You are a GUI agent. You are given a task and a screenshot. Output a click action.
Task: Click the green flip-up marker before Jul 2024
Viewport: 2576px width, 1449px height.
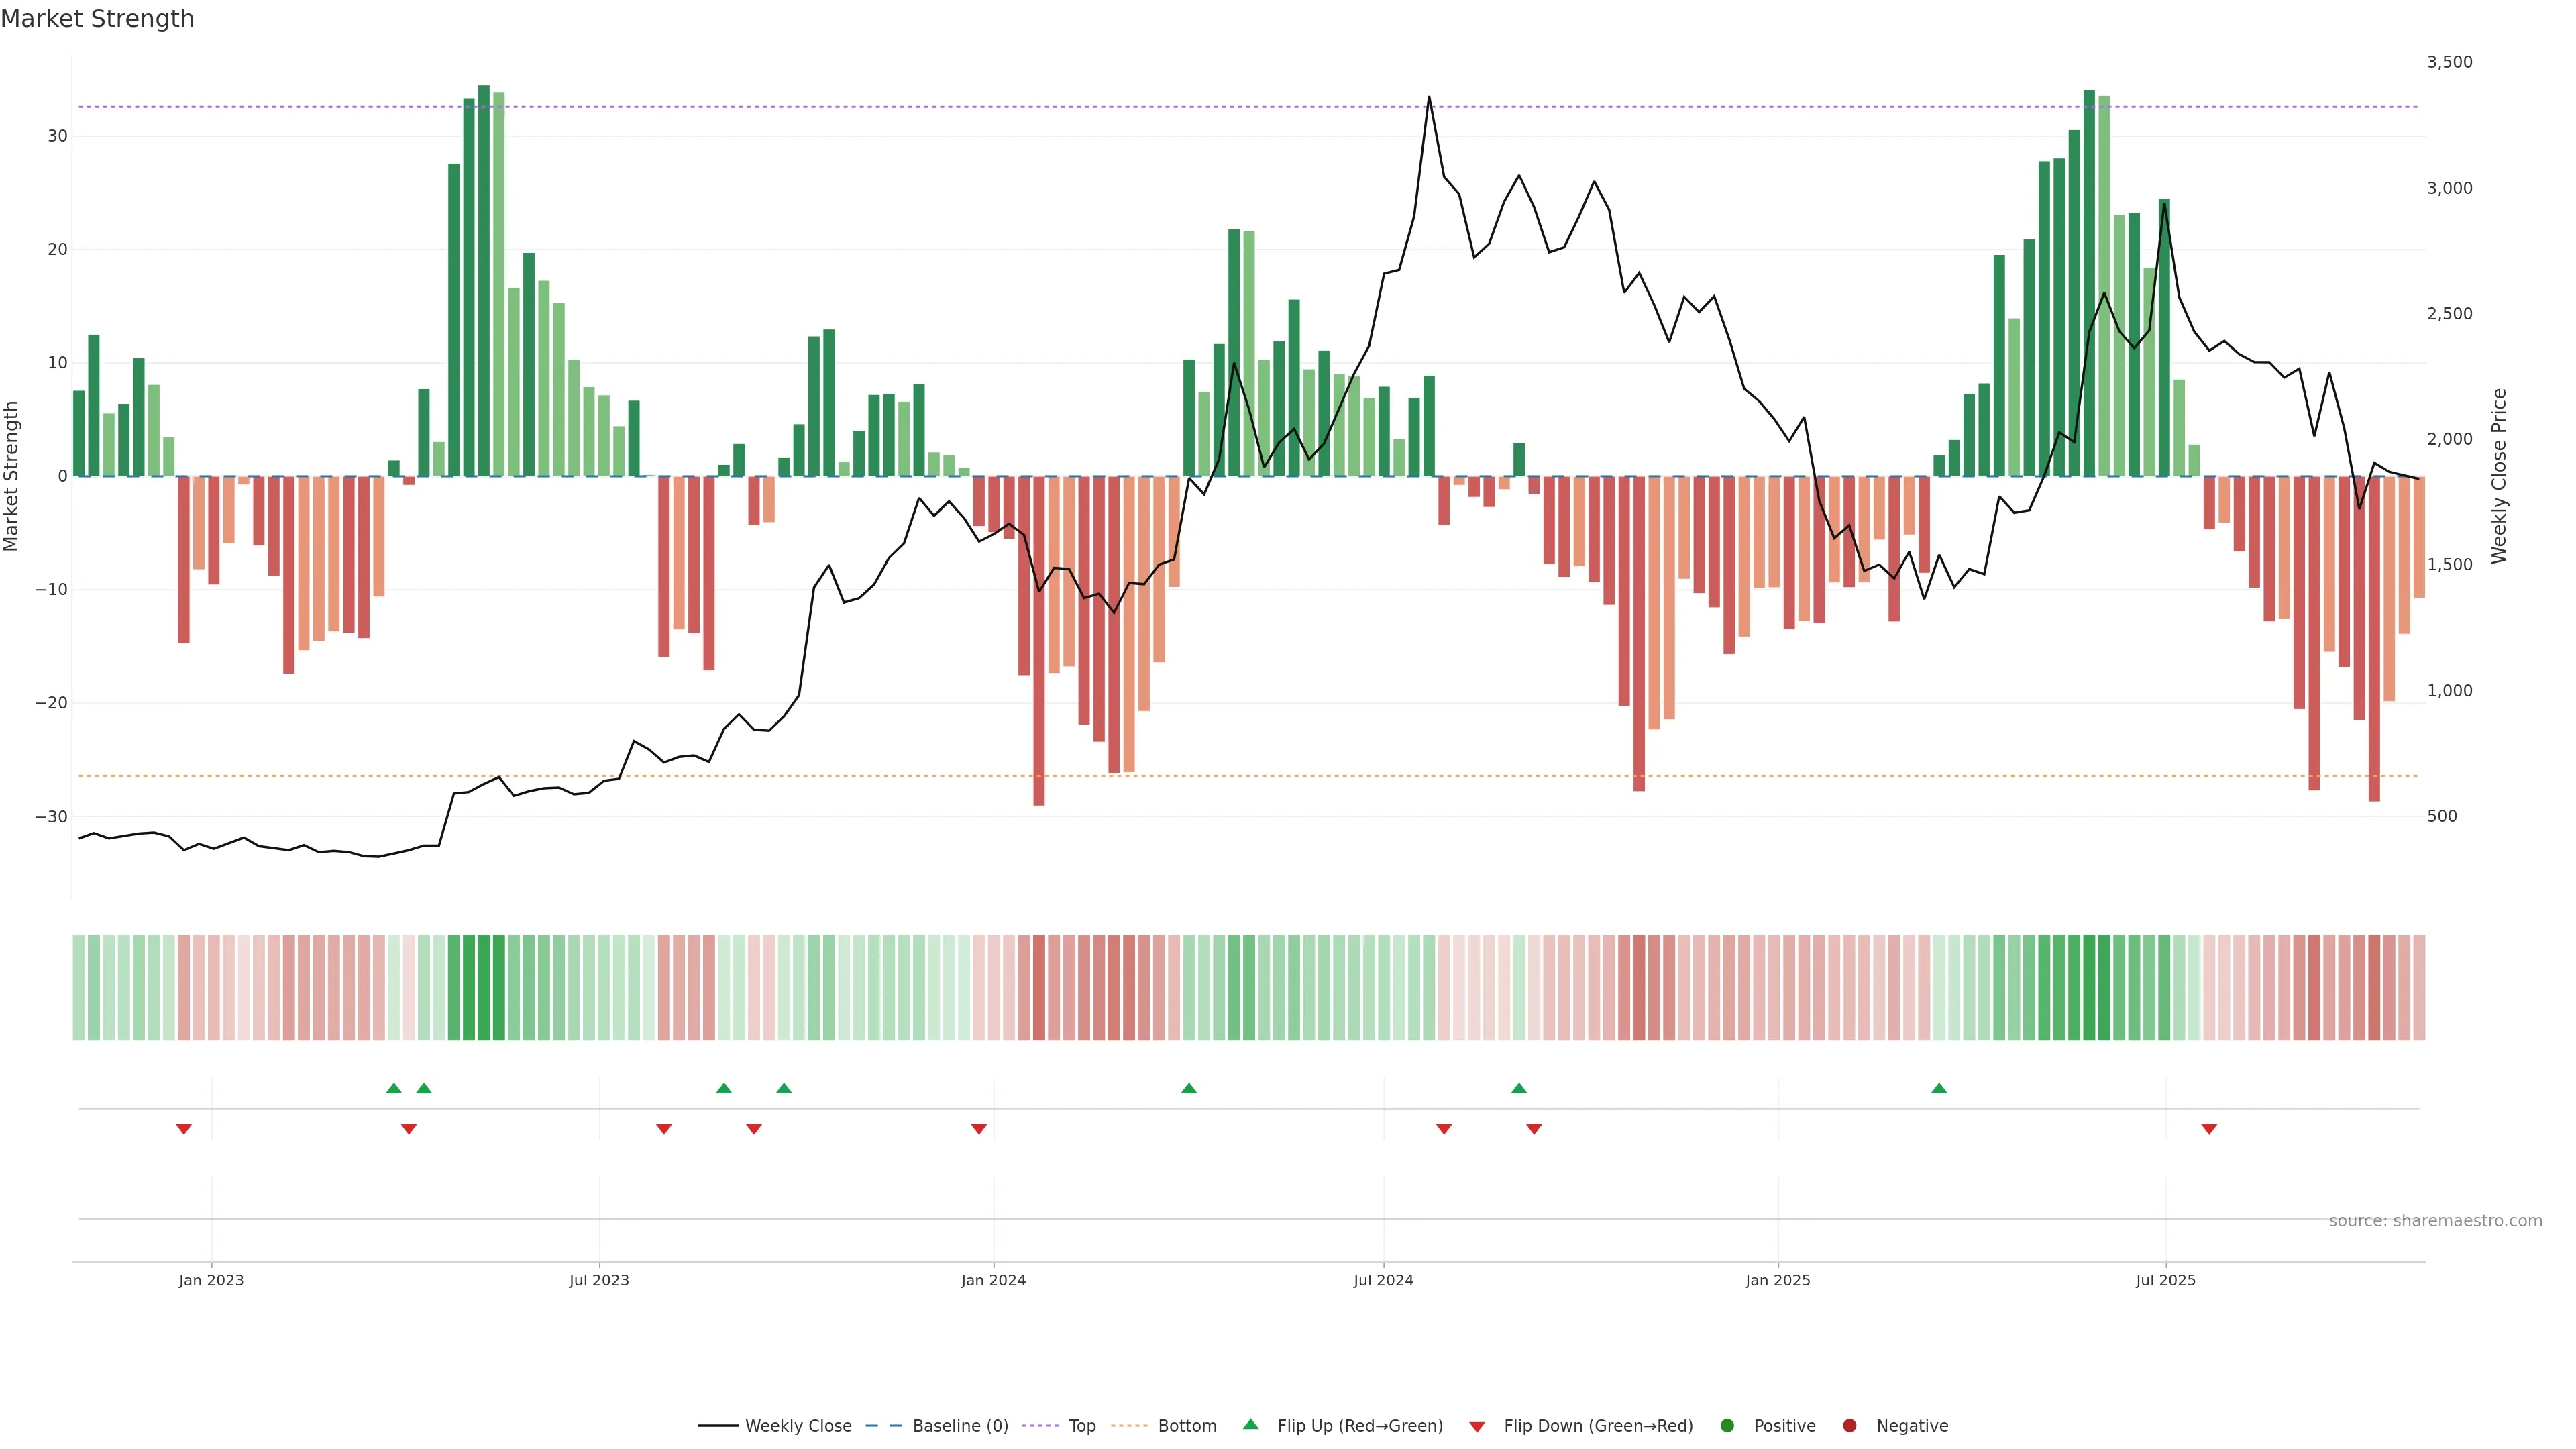click(x=1189, y=1088)
